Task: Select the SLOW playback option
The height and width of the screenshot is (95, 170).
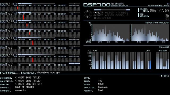Action: (109, 15)
